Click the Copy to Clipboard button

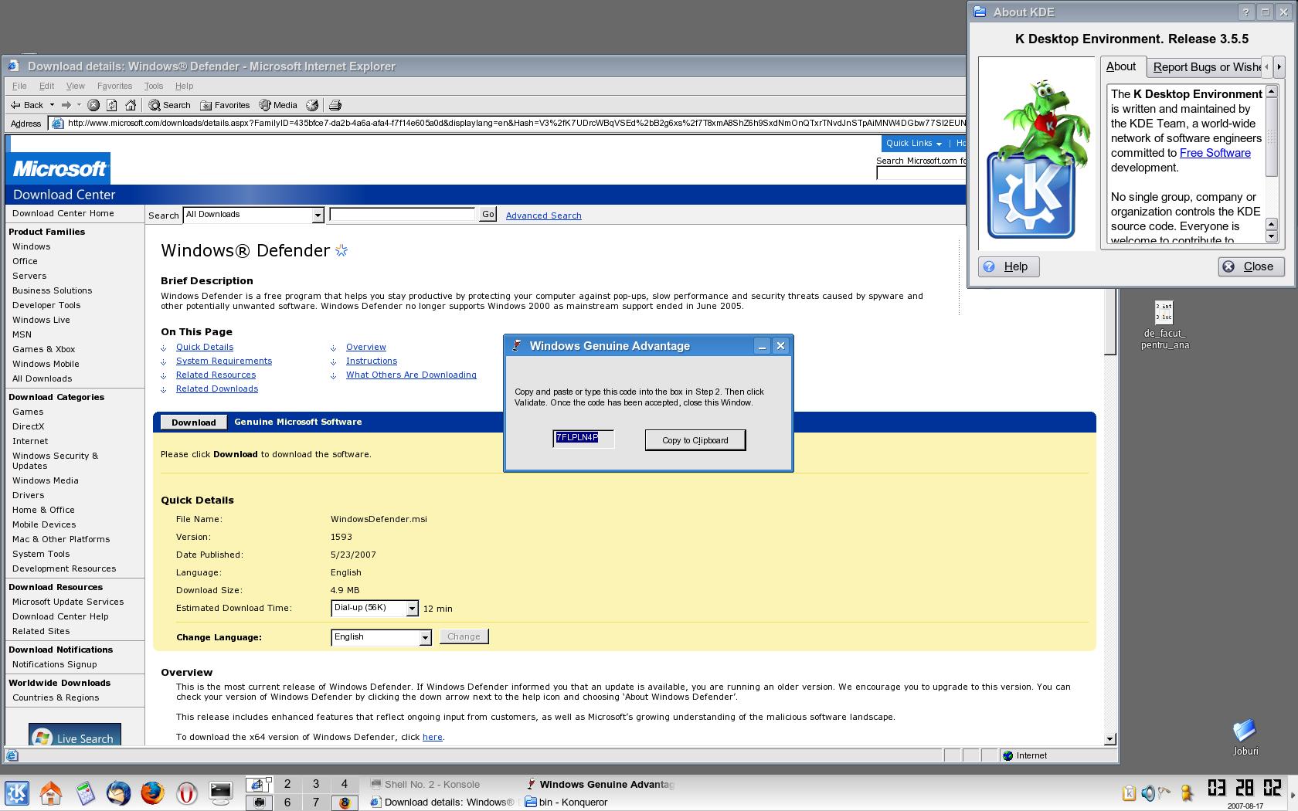coord(695,440)
